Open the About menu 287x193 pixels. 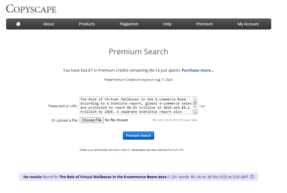click(x=48, y=24)
